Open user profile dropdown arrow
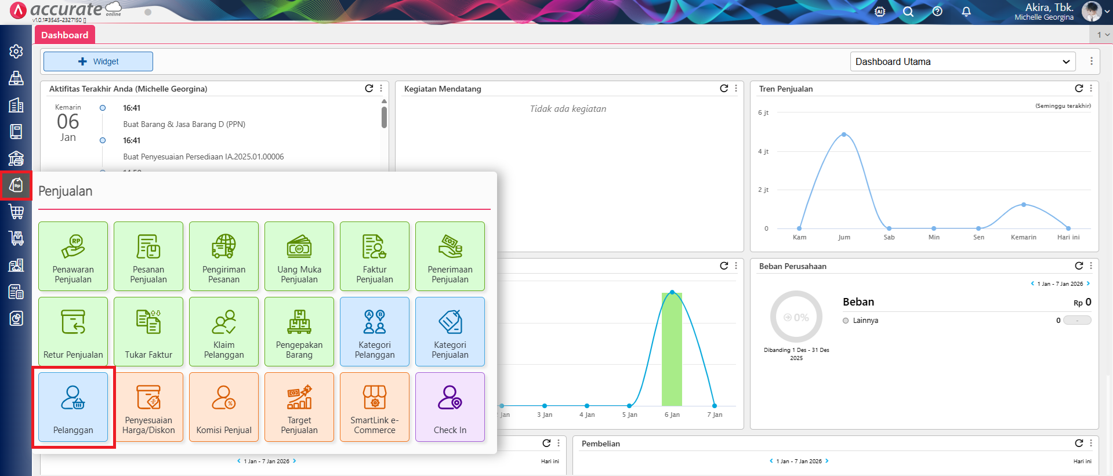The image size is (1113, 476). (x=1107, y=12)
